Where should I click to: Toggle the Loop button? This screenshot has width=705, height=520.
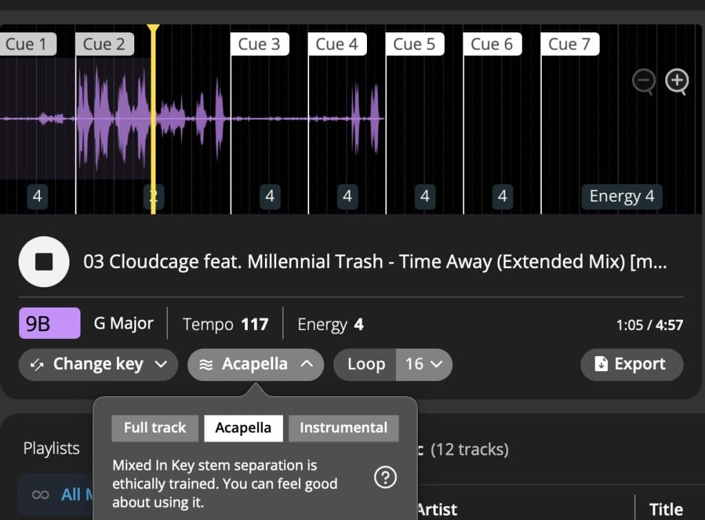(366, 364)
